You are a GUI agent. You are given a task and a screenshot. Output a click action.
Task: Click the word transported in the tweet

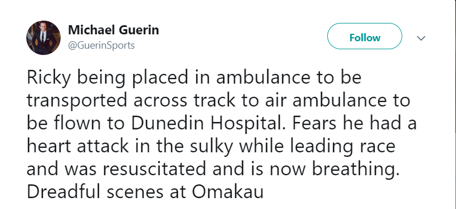(77, 101)
